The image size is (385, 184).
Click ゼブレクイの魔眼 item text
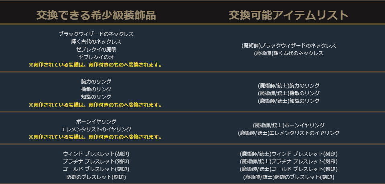tap(96, 49)
